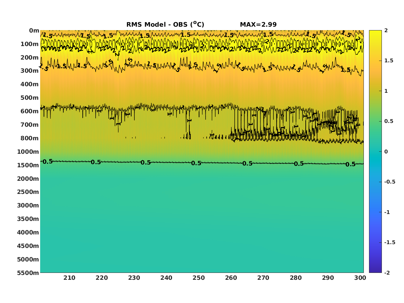Click the "3500m" depth axis label
404x303 pixels.
(x=28, y=219)
